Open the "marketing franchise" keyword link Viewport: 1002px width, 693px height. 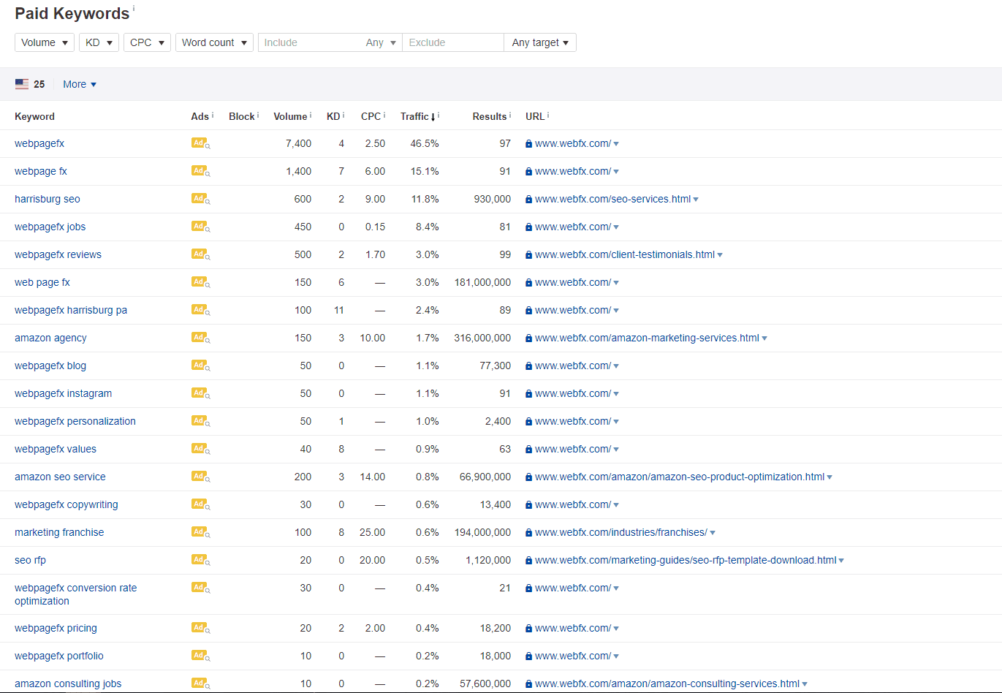59,531
